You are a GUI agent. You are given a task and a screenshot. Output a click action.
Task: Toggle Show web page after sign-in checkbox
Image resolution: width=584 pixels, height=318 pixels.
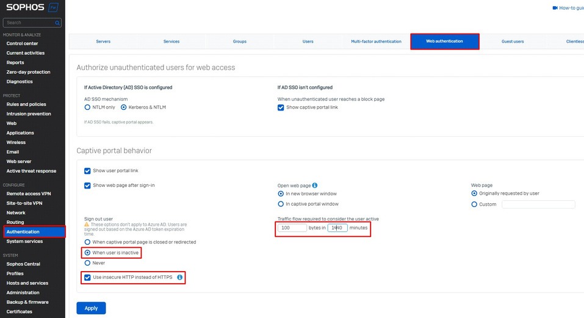pyautogui.click(x=87, y=186)
